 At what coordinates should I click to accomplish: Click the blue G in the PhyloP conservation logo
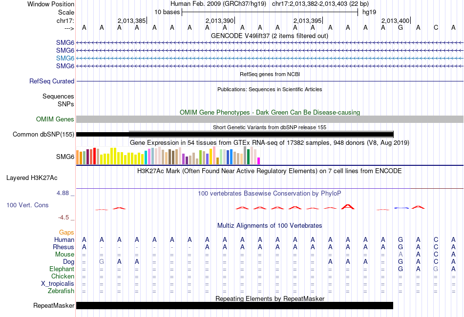401,208
